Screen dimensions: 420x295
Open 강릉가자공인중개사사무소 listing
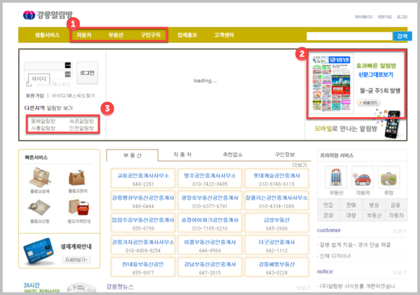click(x=143, y=245)
